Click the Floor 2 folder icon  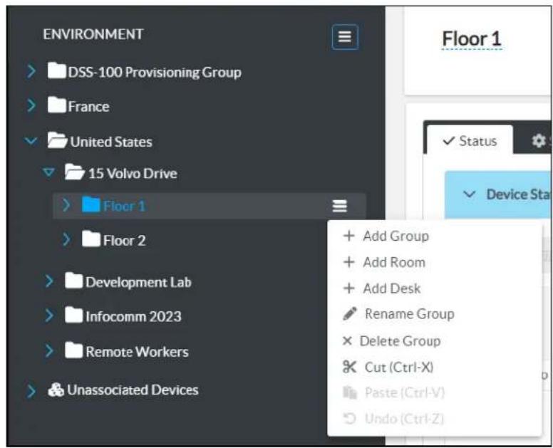point(91,239)
